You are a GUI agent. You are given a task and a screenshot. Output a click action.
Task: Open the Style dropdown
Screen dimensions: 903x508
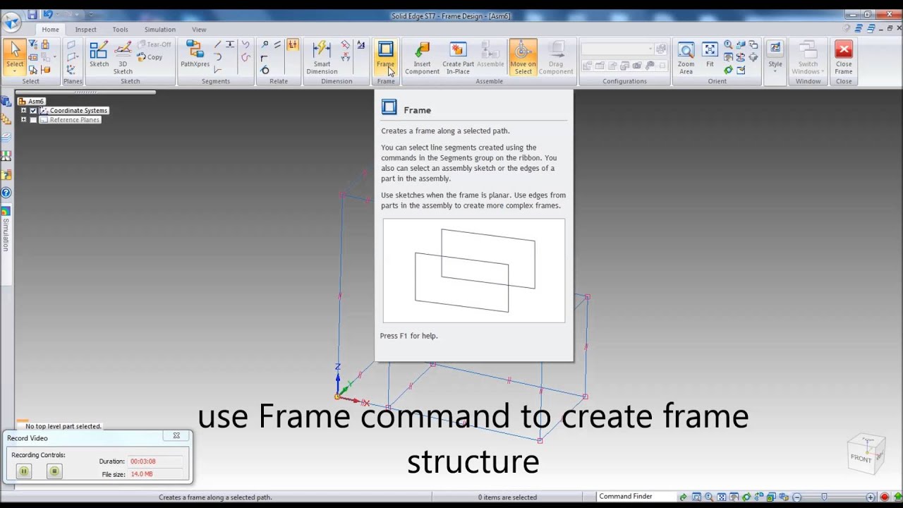[775, 56]
